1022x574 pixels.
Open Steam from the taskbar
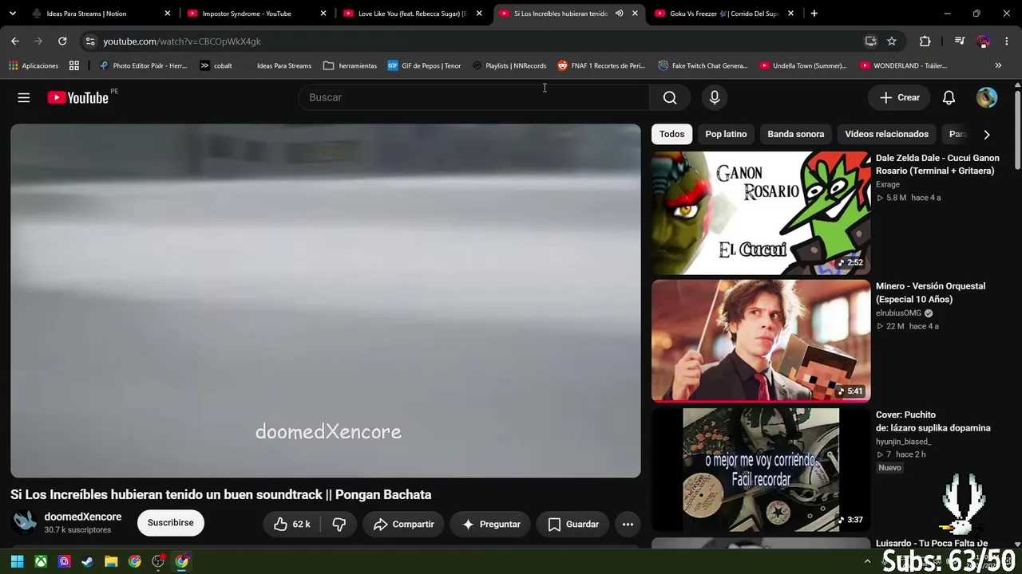(87, 561)
